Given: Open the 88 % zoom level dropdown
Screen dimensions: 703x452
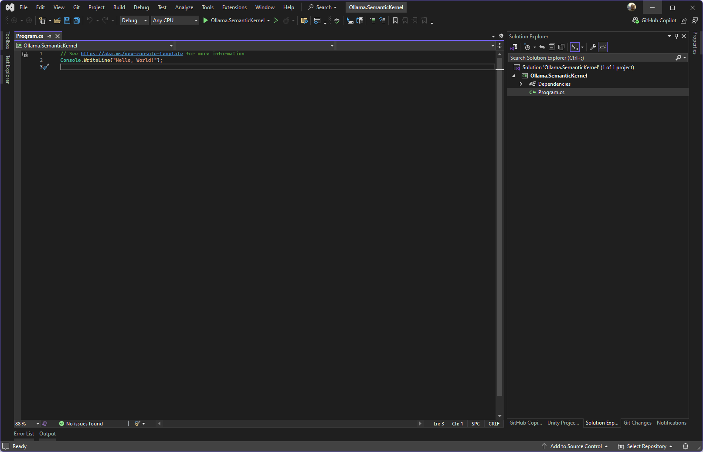Looking at the screenshot, I should (27, 424).
